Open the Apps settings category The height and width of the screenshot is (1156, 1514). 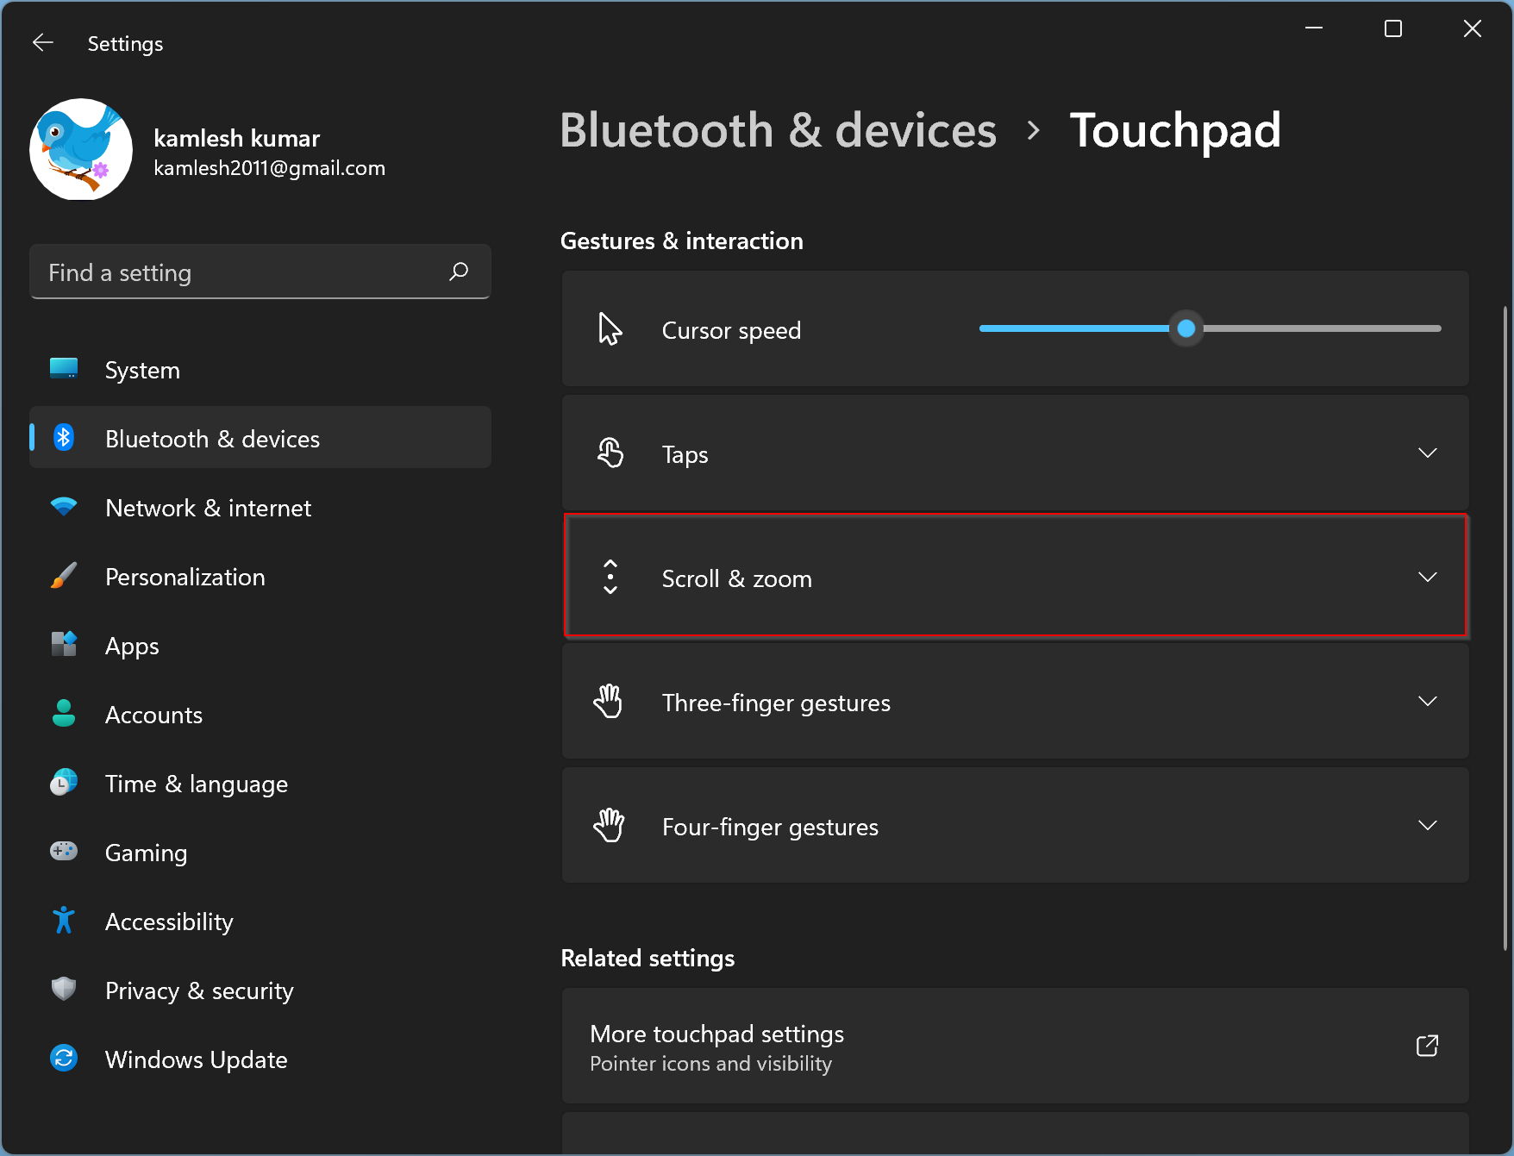260,646
